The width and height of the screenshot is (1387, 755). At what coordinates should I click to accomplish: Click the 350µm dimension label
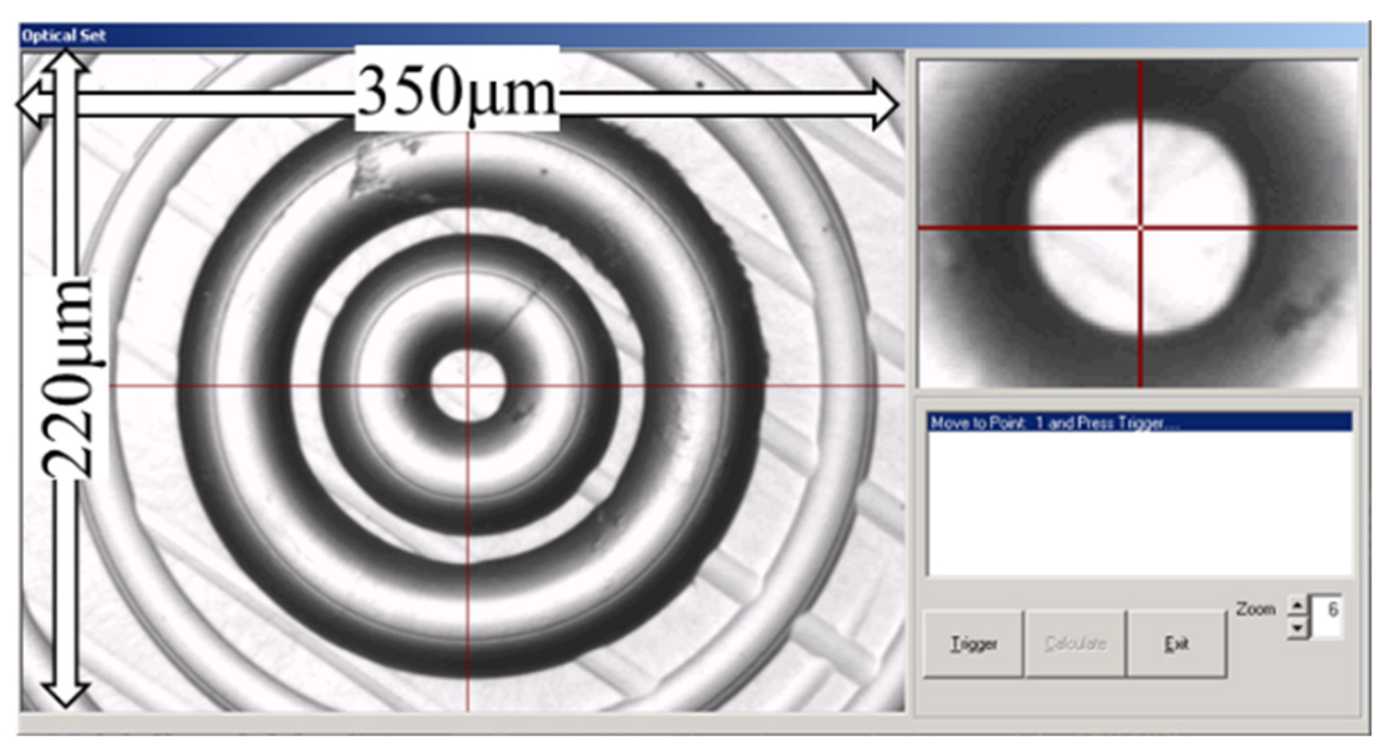[x=457, y=90]
